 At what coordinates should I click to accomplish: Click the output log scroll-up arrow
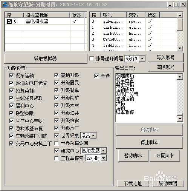(180, 77)
